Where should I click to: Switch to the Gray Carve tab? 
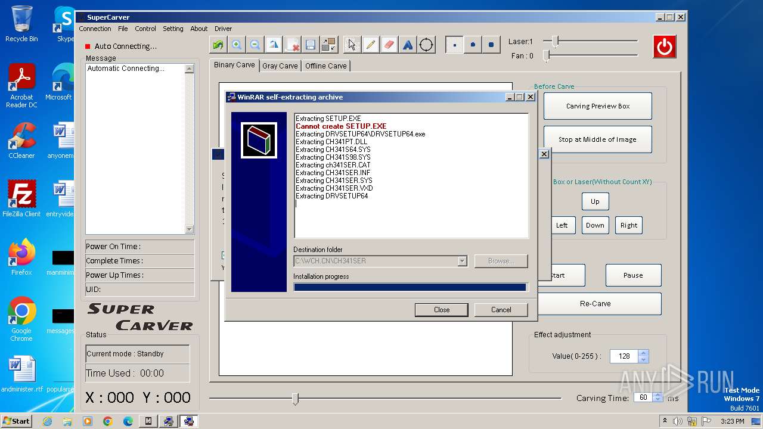pos(280,66)
